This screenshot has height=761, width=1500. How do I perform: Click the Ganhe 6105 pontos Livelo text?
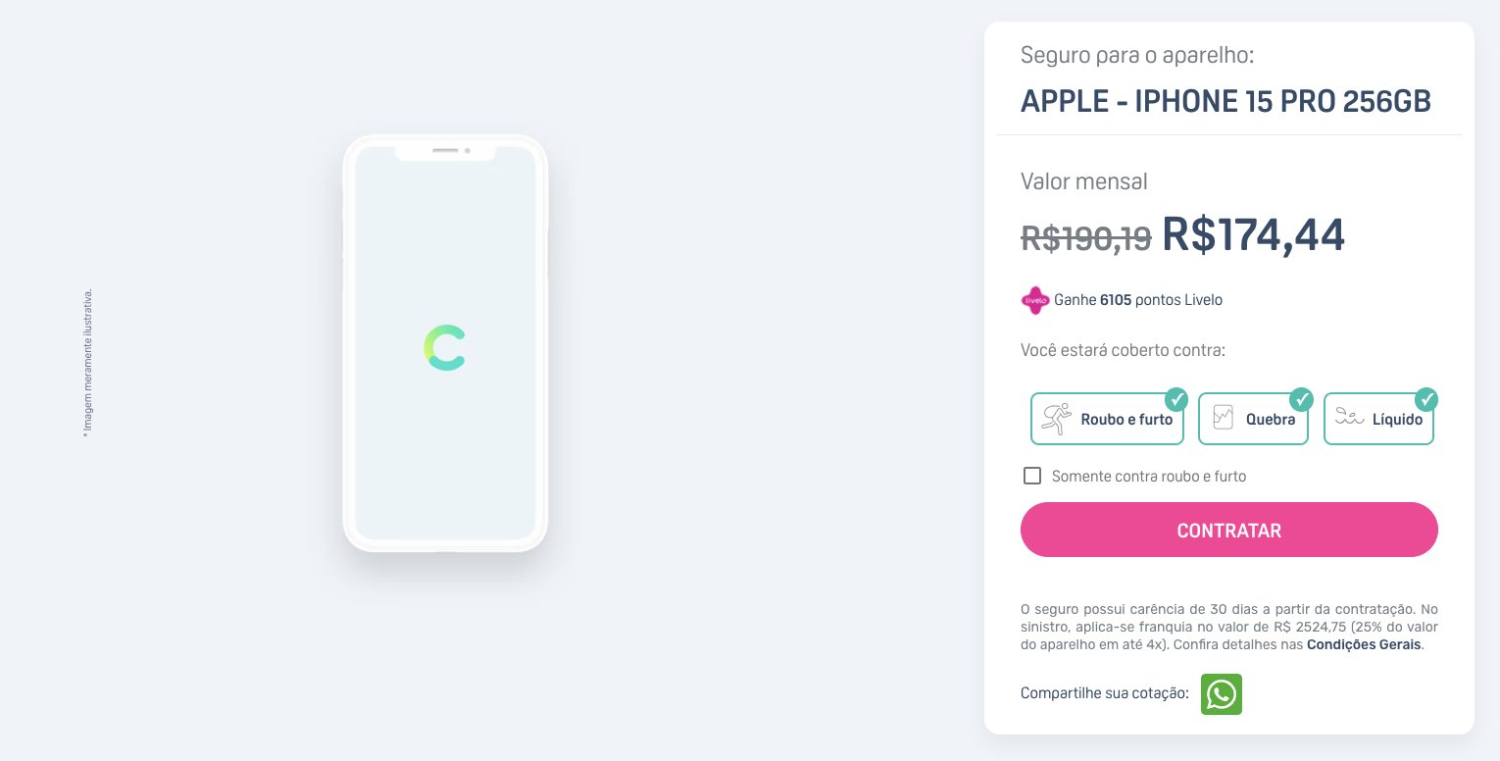pyautogui.click(x=1138, y=300)
